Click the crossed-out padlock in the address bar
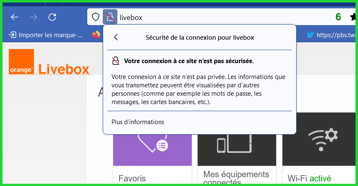358x186 pixels. (x=110, y=17)
